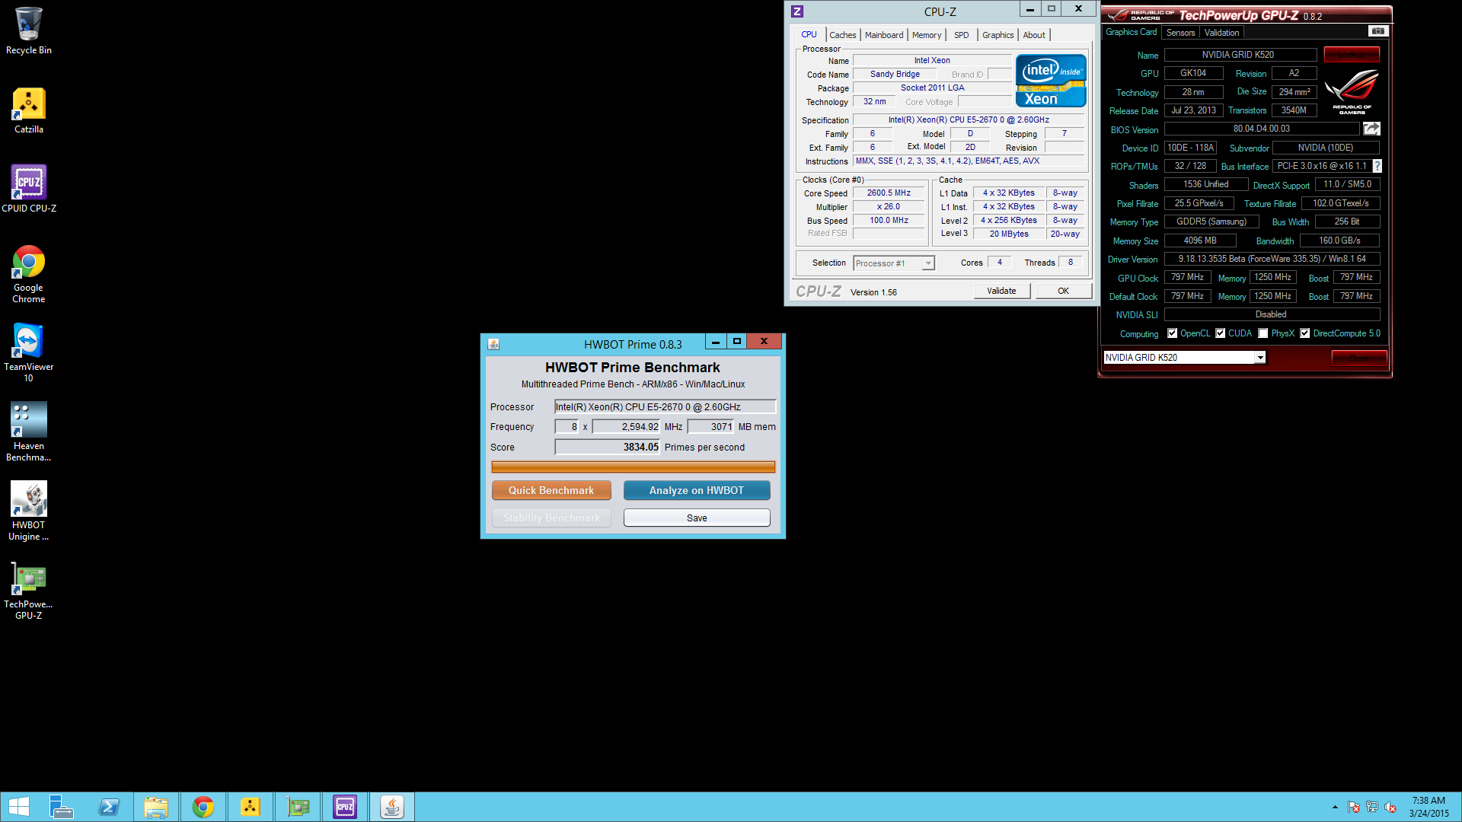Click the BIOS version share icon in GPU-Z
This screenshot has height=822, width=1462.
point(1371,129)
